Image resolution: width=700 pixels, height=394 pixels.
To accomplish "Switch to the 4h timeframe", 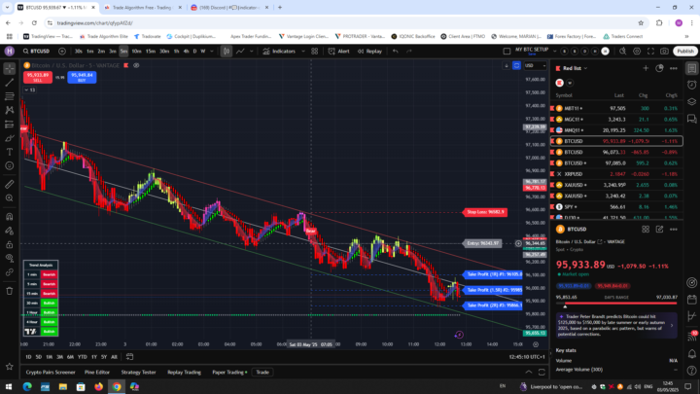I will [x=186, y=52].
